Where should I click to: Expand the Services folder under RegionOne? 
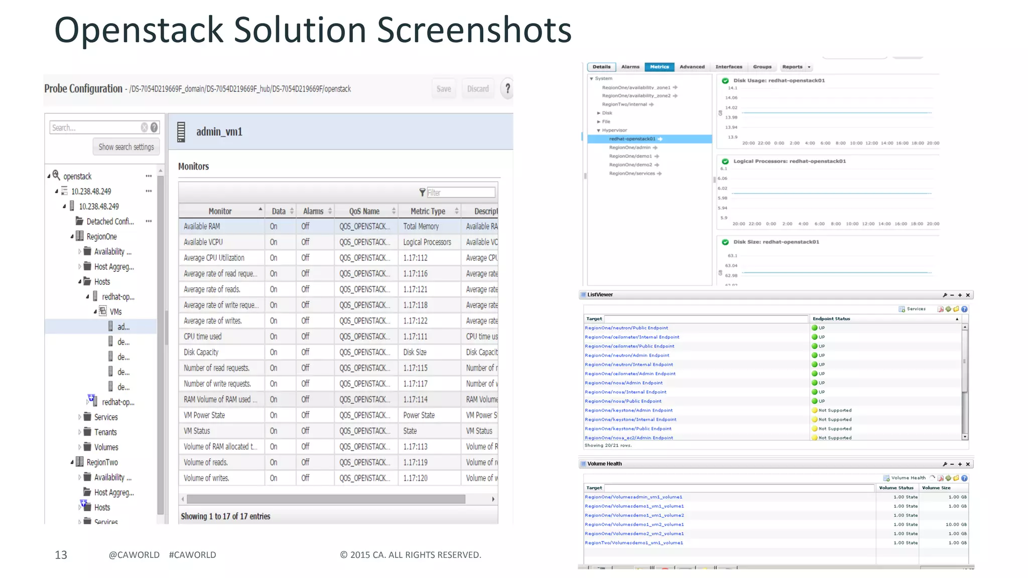click(x=79, y=417)
